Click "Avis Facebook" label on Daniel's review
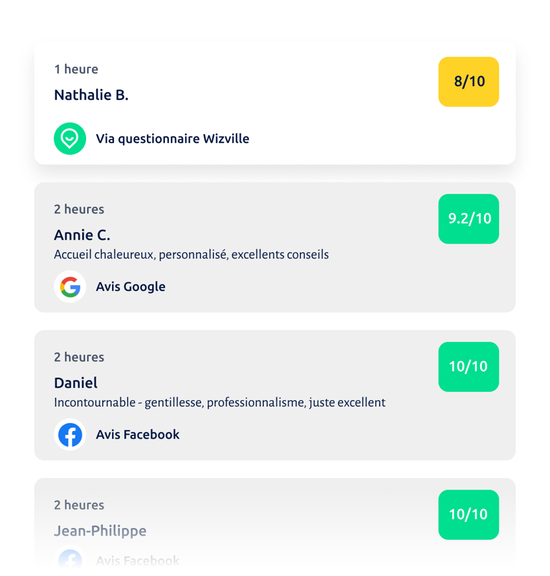550x576 pixels. pyautogui.click(x=138, y=435)
